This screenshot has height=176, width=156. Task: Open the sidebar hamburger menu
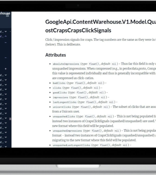[x=7, y=16]
